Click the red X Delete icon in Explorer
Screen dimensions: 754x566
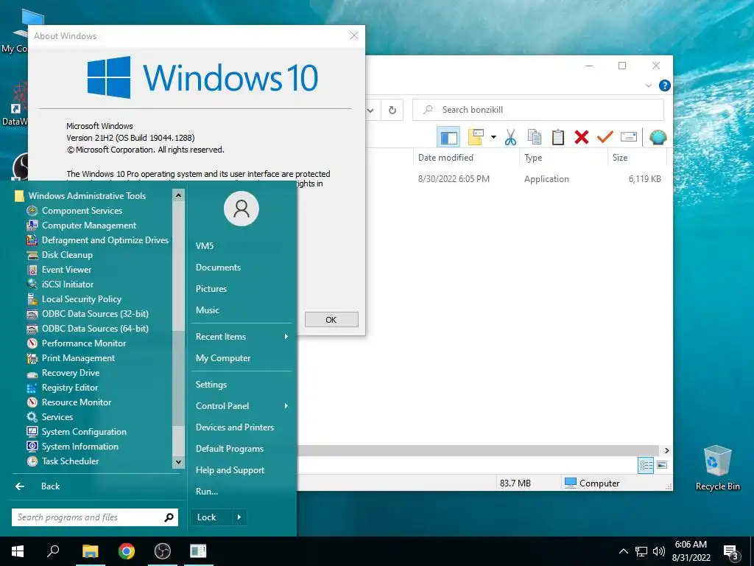point(582,137)
